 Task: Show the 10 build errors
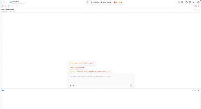(116, 2)
